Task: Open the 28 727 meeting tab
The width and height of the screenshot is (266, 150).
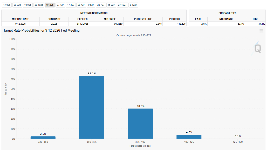Action: coord(101,5)
